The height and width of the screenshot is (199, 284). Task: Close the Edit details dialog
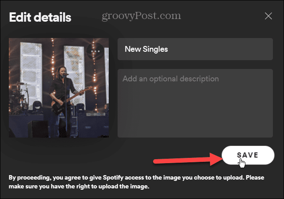tap(268, 16)
